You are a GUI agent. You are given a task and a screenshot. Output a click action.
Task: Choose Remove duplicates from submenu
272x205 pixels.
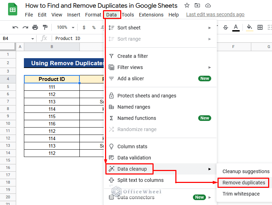[x=244, y=183]
